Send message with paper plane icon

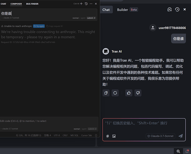click(x=181, y=136)
